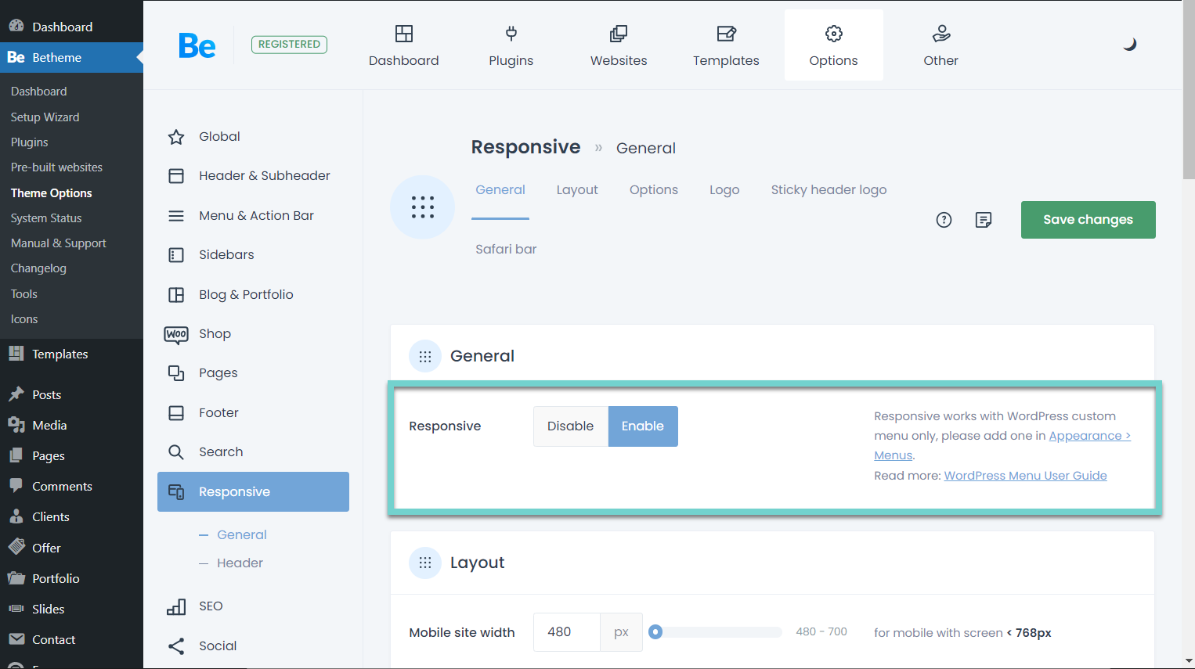Open the WordPress Menu User Guide link
Viewport: 1195px width, 669px height.
pyautogui.click(x=1025, y=476)
